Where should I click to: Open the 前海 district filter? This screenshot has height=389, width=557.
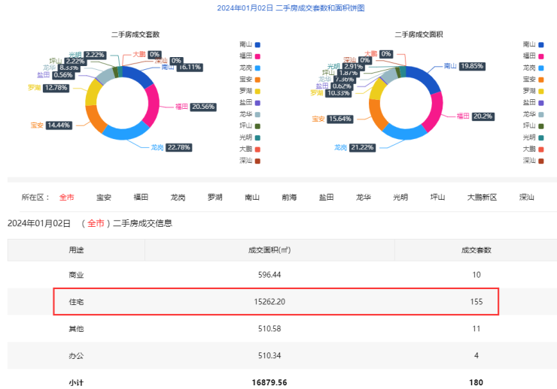point(289,198)
